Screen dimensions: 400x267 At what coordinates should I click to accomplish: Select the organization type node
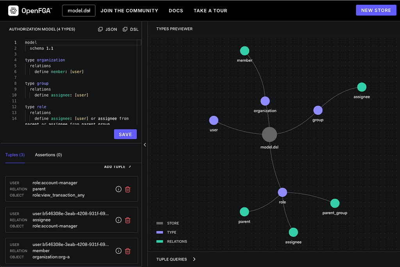(265, 101)
